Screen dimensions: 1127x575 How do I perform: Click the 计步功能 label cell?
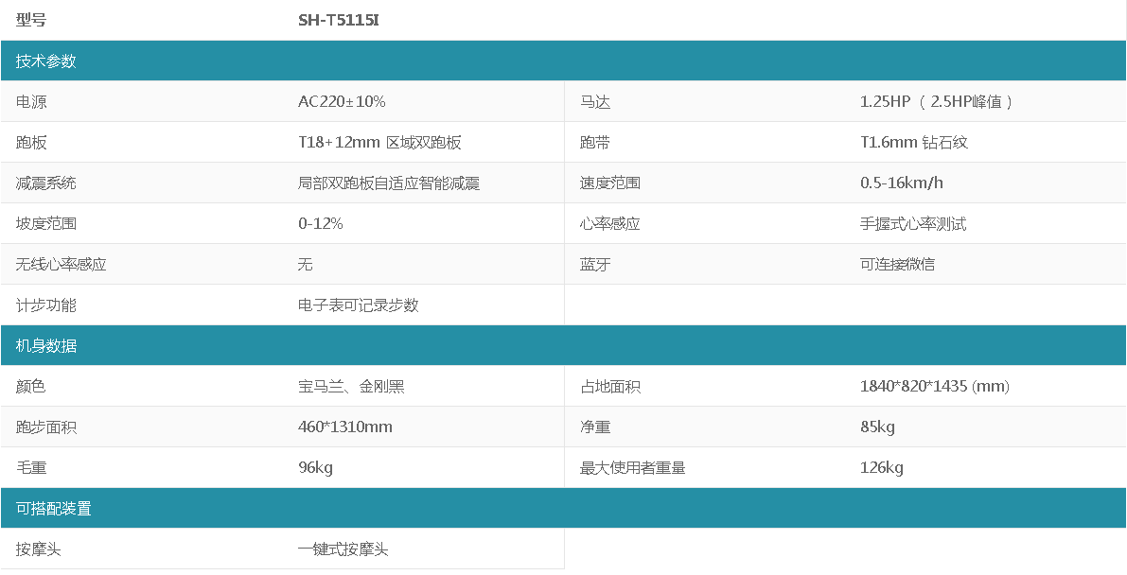(x=46, y=305)
